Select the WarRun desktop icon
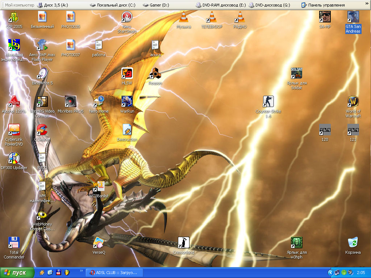This screenshot has width=371, height=278. (127, 105)
